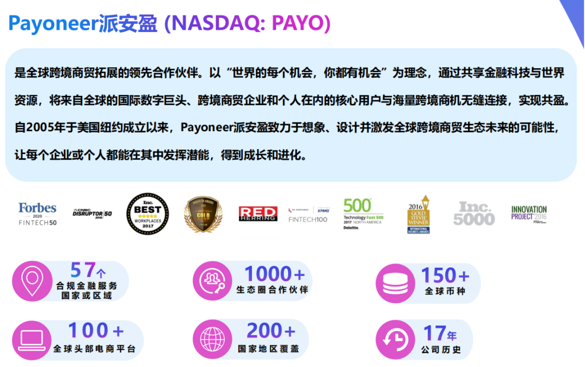Click the globe coverage icon
Screen dimensions: 585x367
tap(212, 339)
